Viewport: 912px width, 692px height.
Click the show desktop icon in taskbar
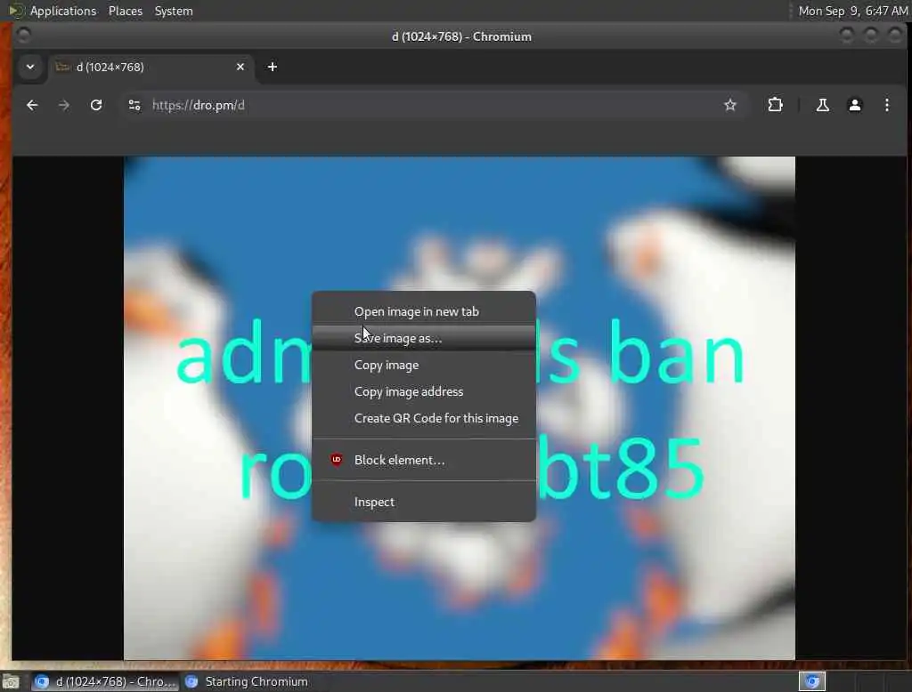[x=11, y=681]
